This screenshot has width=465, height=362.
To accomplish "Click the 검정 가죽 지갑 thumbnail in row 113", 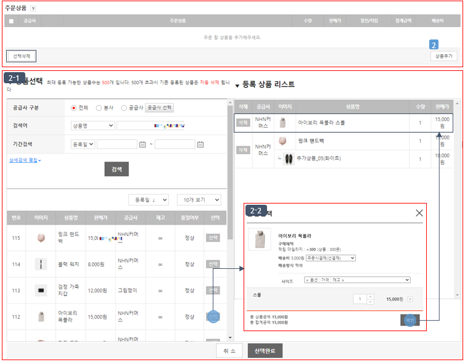I will (x=41, y=290).
